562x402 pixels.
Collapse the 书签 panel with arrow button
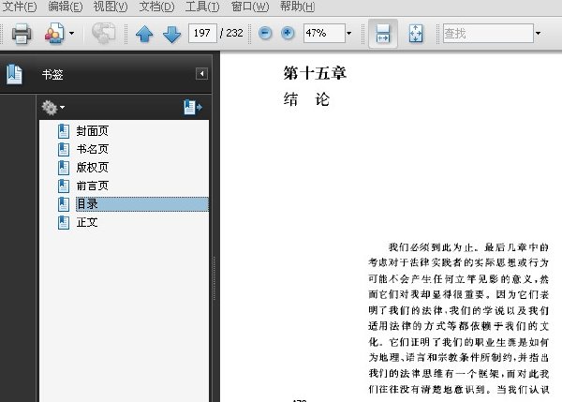point(201,74)
